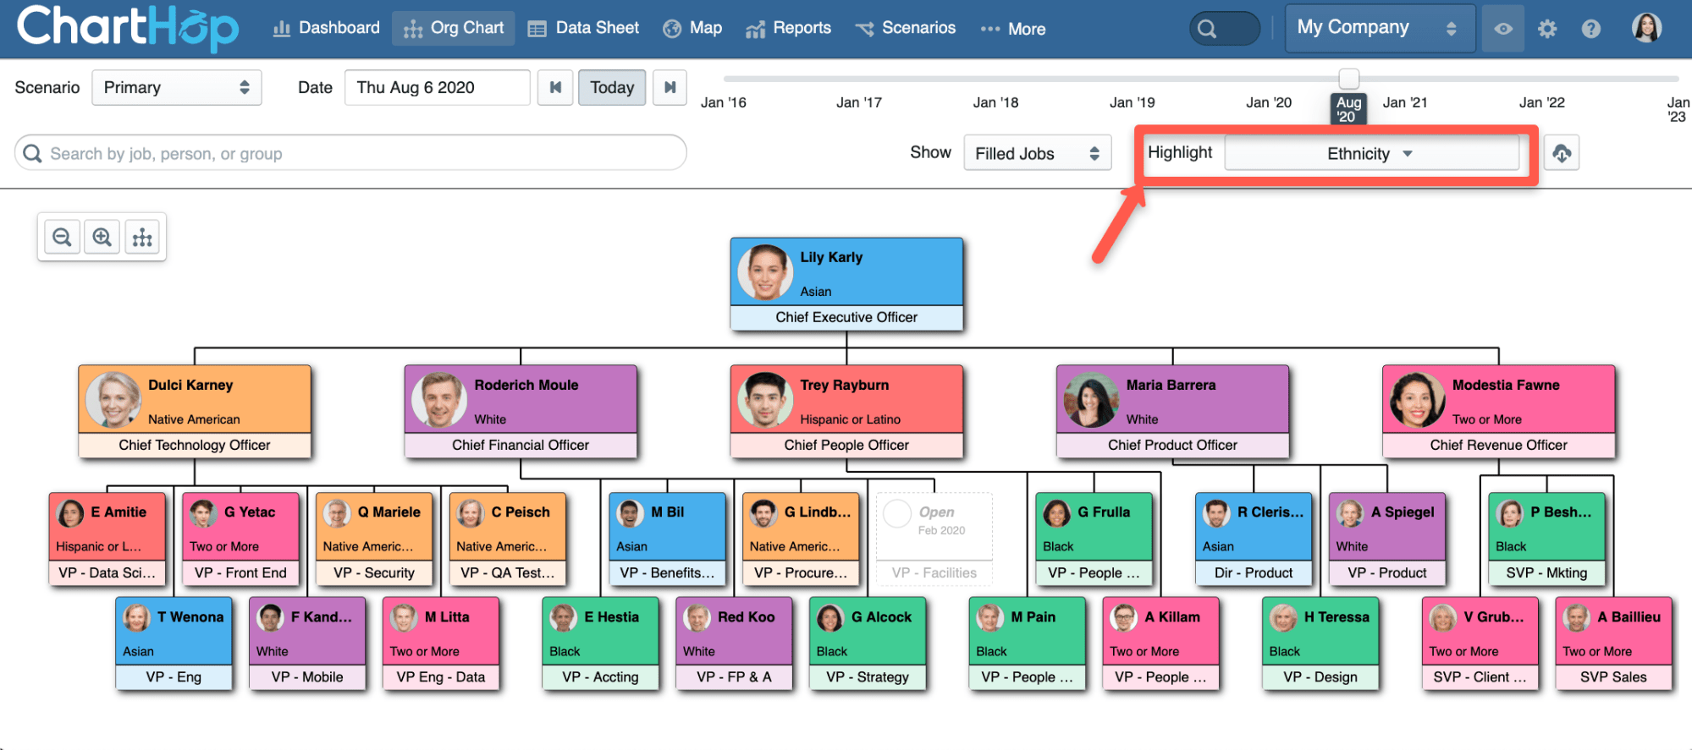Click the date field Thu Aug 6 2020
The image size is (1692, 750).
(437, 87)
